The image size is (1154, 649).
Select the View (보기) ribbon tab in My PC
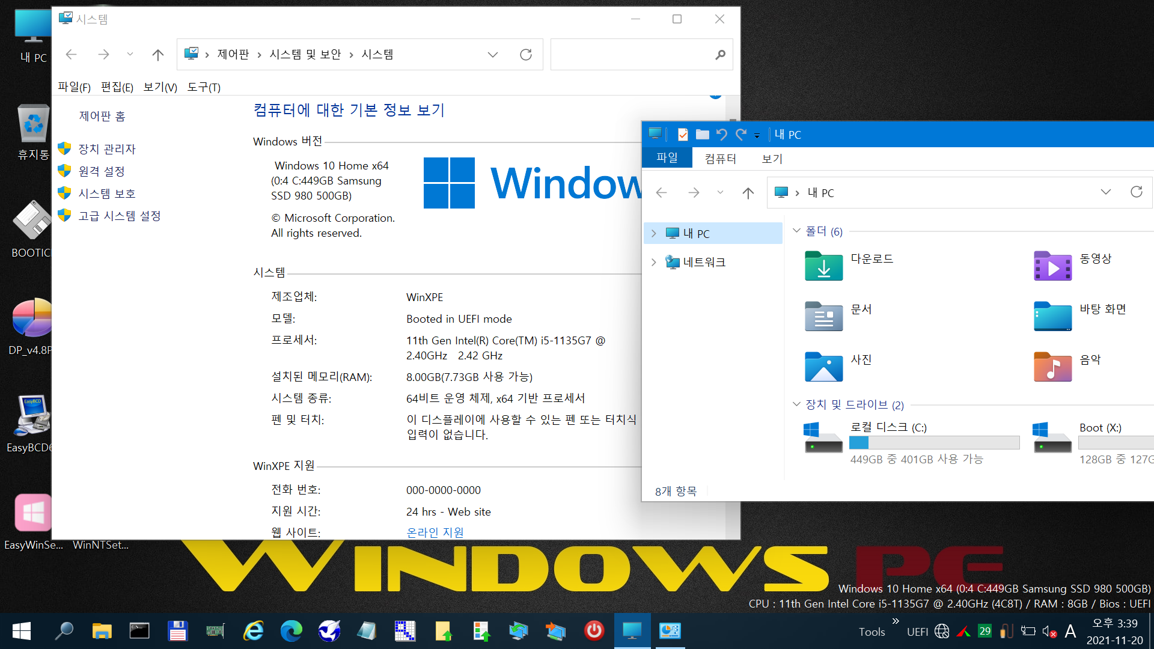click(772, 159)
